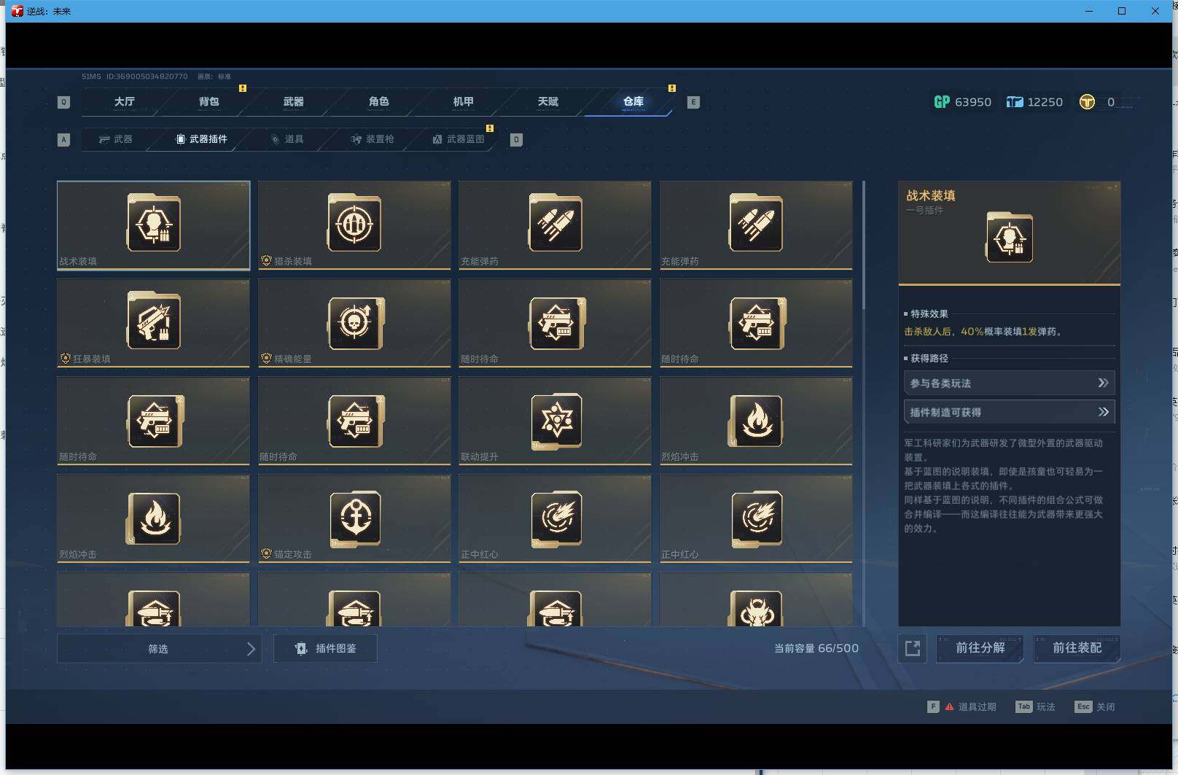Viewport: 1178px width, 775px height.
Task: Open the 筛选 filter dropdown
Action: pyautogui.click(x=159, y=649)
